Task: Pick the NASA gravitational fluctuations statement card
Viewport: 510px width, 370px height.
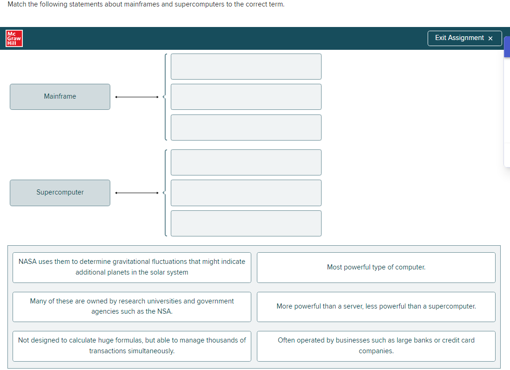Action: pos(132,267)
